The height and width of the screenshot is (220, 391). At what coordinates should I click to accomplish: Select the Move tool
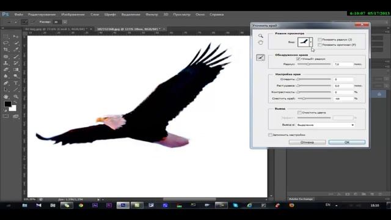tap(16, 37)
